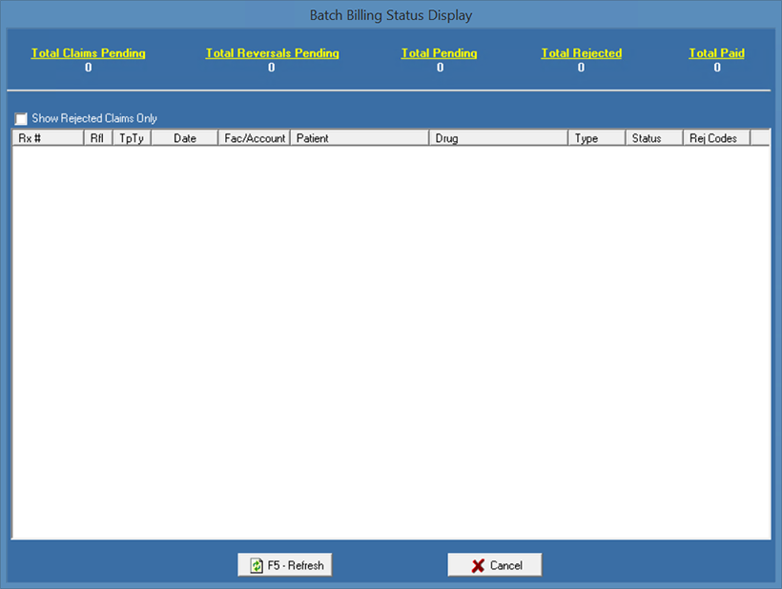Click the Fac/Account column header
This screenshot has width=782, height=589.
(254, 138)
